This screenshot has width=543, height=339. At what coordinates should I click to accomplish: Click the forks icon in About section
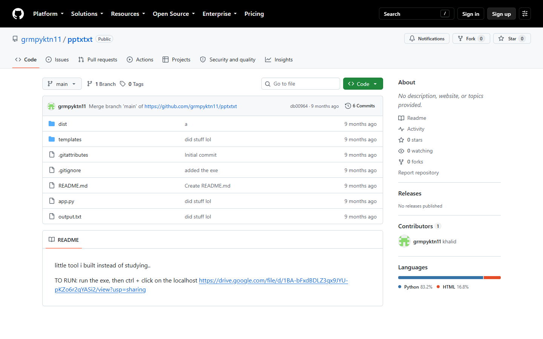401,162
